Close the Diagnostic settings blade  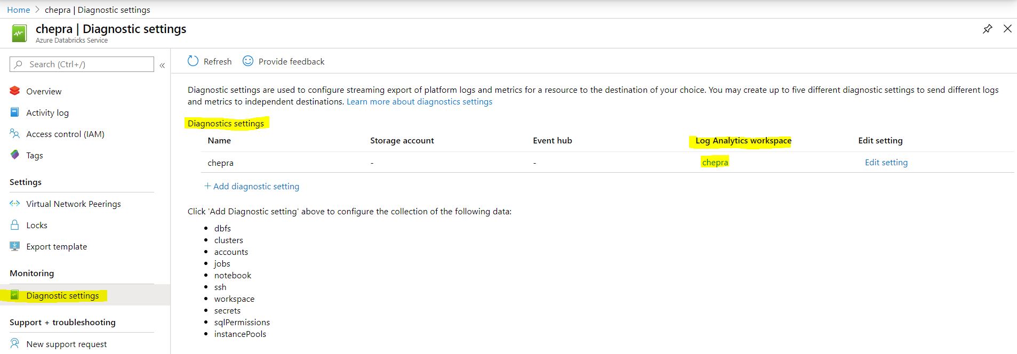point(1007,29)
